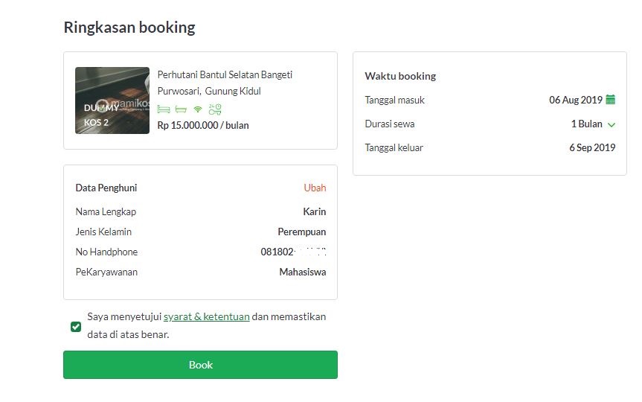Click the name value Karin
The width and height of the screenshot is (642, 402).
pyautogui.click(x=314, y=211)
